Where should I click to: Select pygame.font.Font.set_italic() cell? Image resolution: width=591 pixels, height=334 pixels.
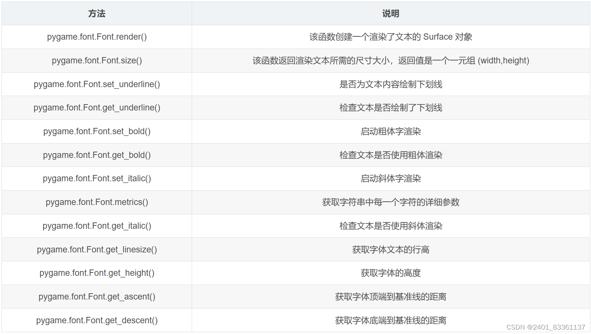pos(97,179)
